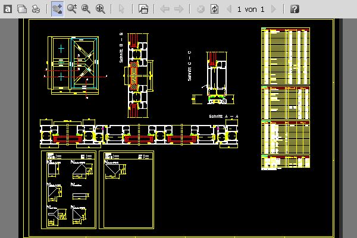Click the '1 von 1' page indicator

(x=250, y=9)
